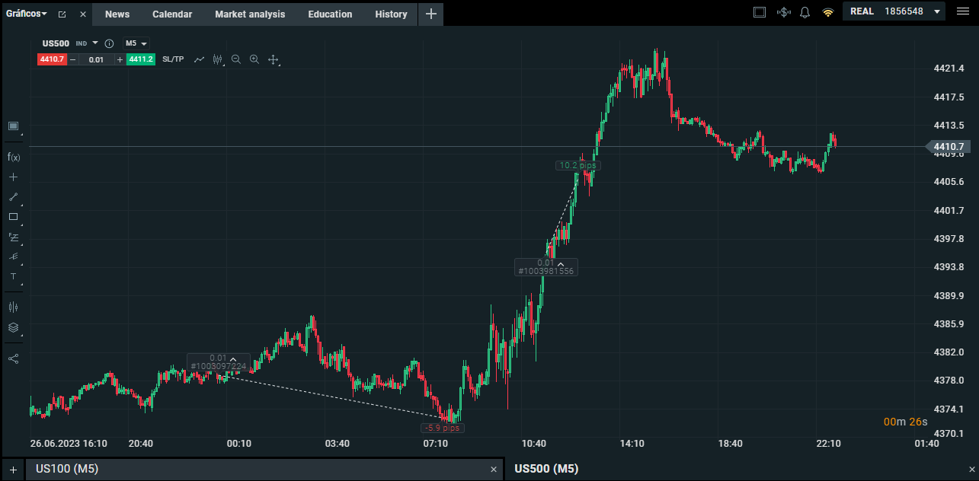Viewport: 979px width, 481px height.
Task: Check the connection status Wi-Fi icon
Action: pos(827,12)
